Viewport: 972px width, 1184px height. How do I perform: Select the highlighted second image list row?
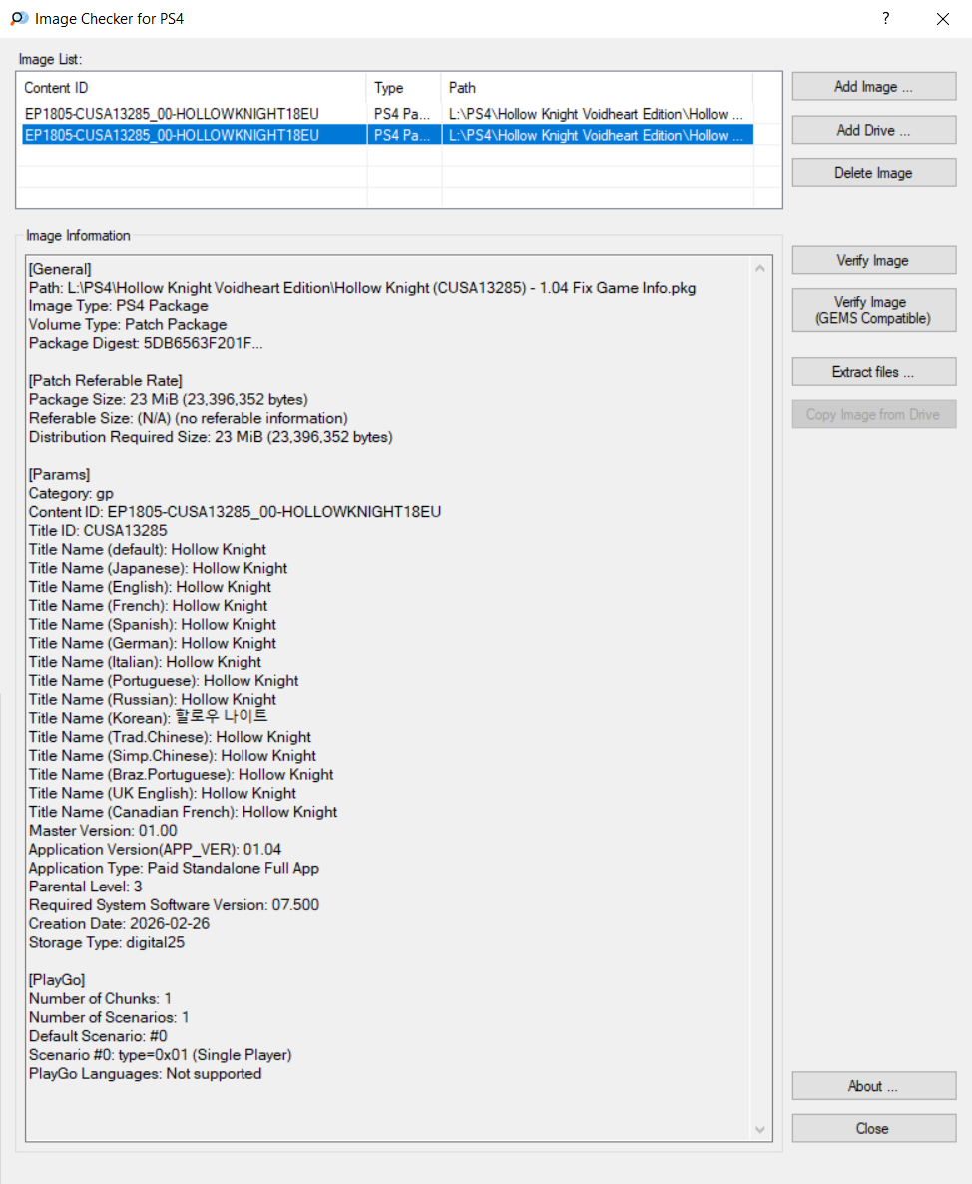[172, 135]
